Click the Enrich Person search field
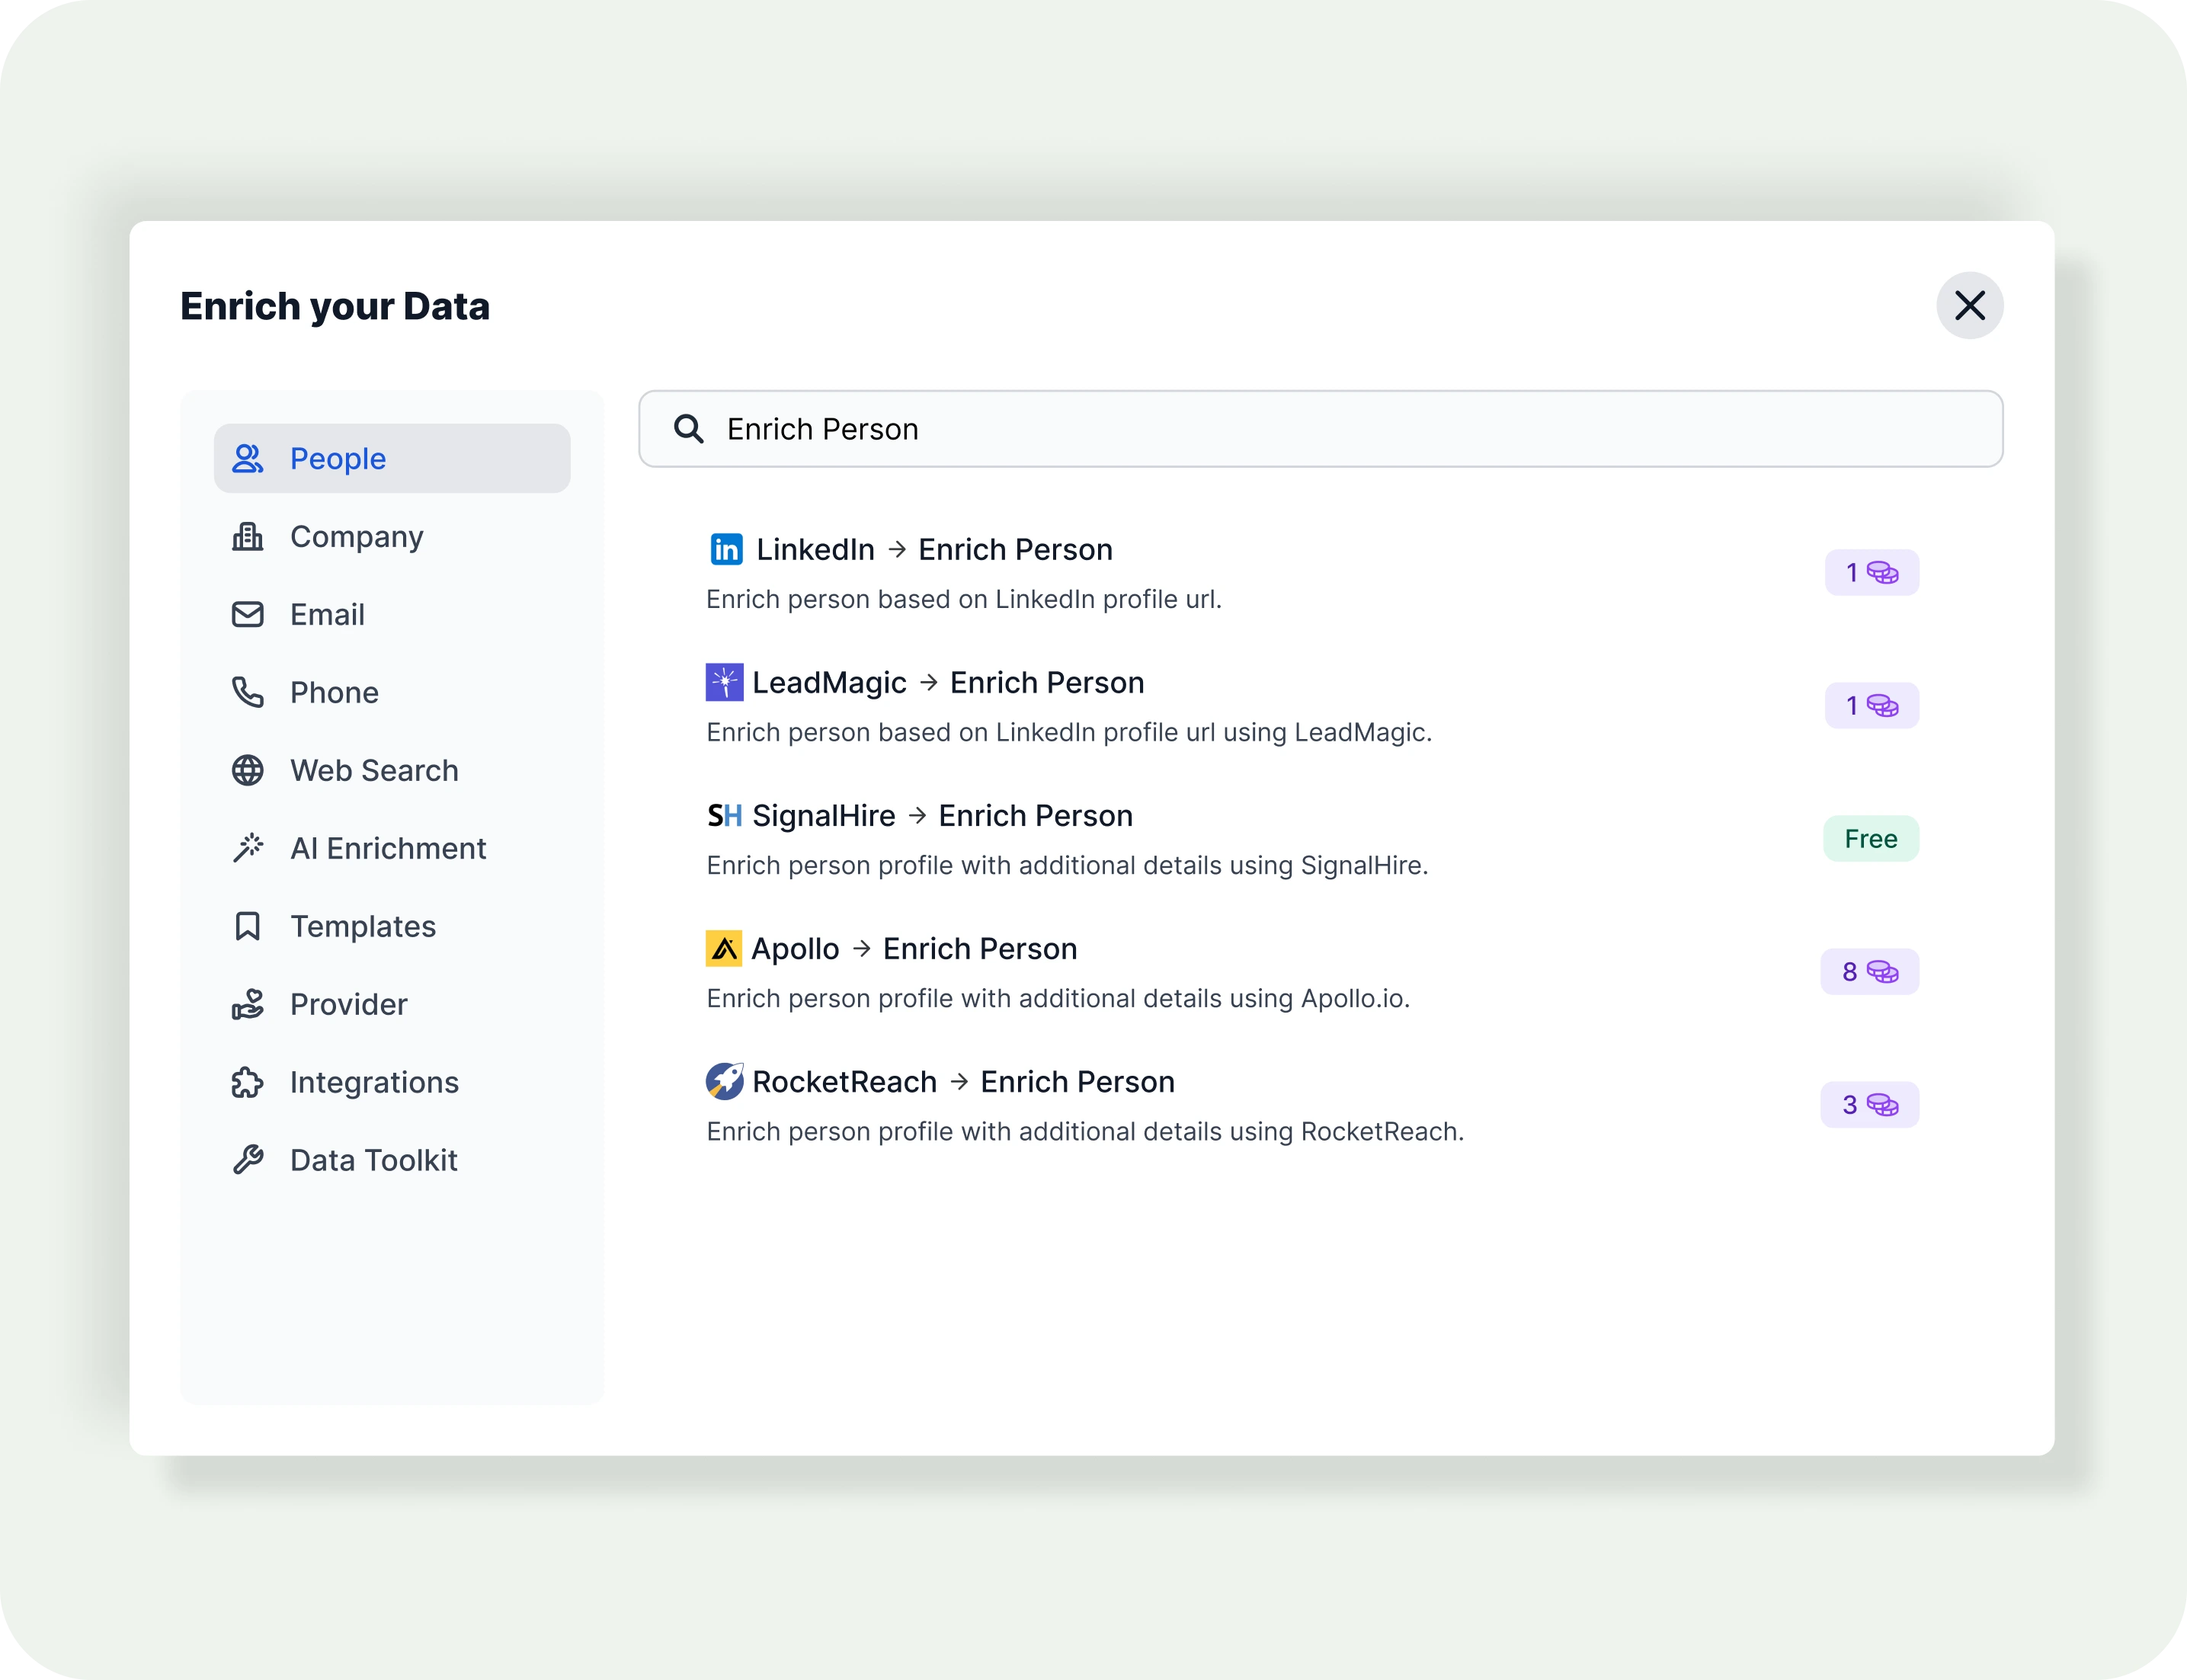The image size is (2187, 1680). (x=1340, y=429)
